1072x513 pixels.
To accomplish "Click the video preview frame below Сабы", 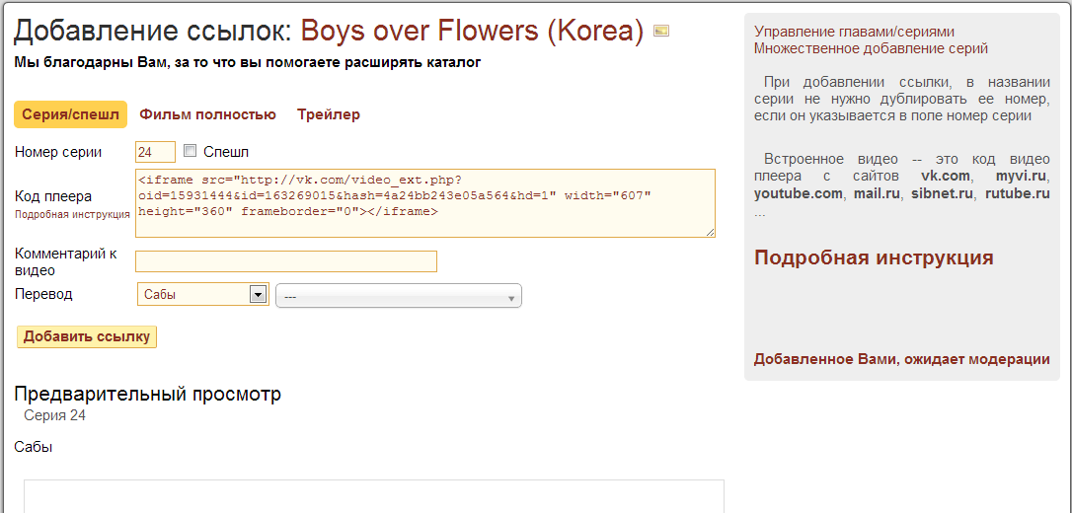I will coord(373,496).
